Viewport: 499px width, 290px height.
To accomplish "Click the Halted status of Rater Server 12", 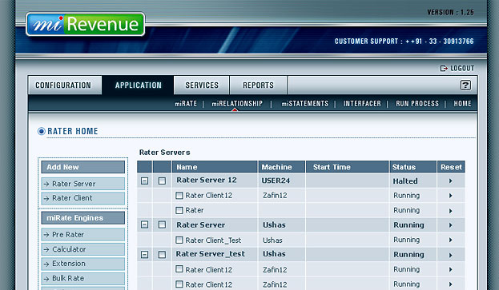I will coord(405,181).
